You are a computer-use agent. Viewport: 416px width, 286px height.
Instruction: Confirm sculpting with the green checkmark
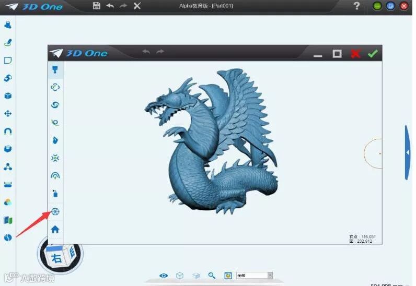[373, 54]
